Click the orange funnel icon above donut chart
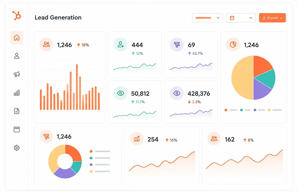The height and width of the screenshot is (193, 298). [x=46, y=136]
